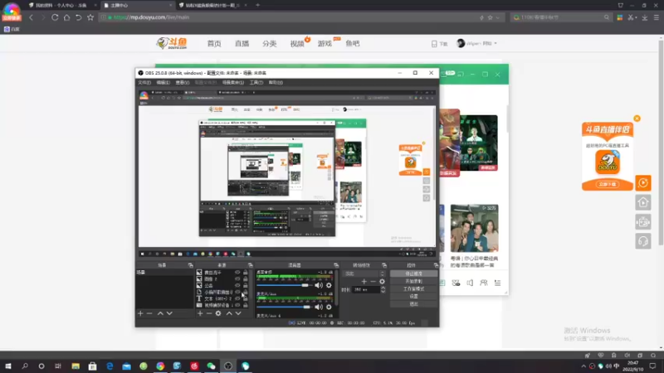Increase transition duration with up arrow
The image size is (664, 373).
[x=383, y=288]
